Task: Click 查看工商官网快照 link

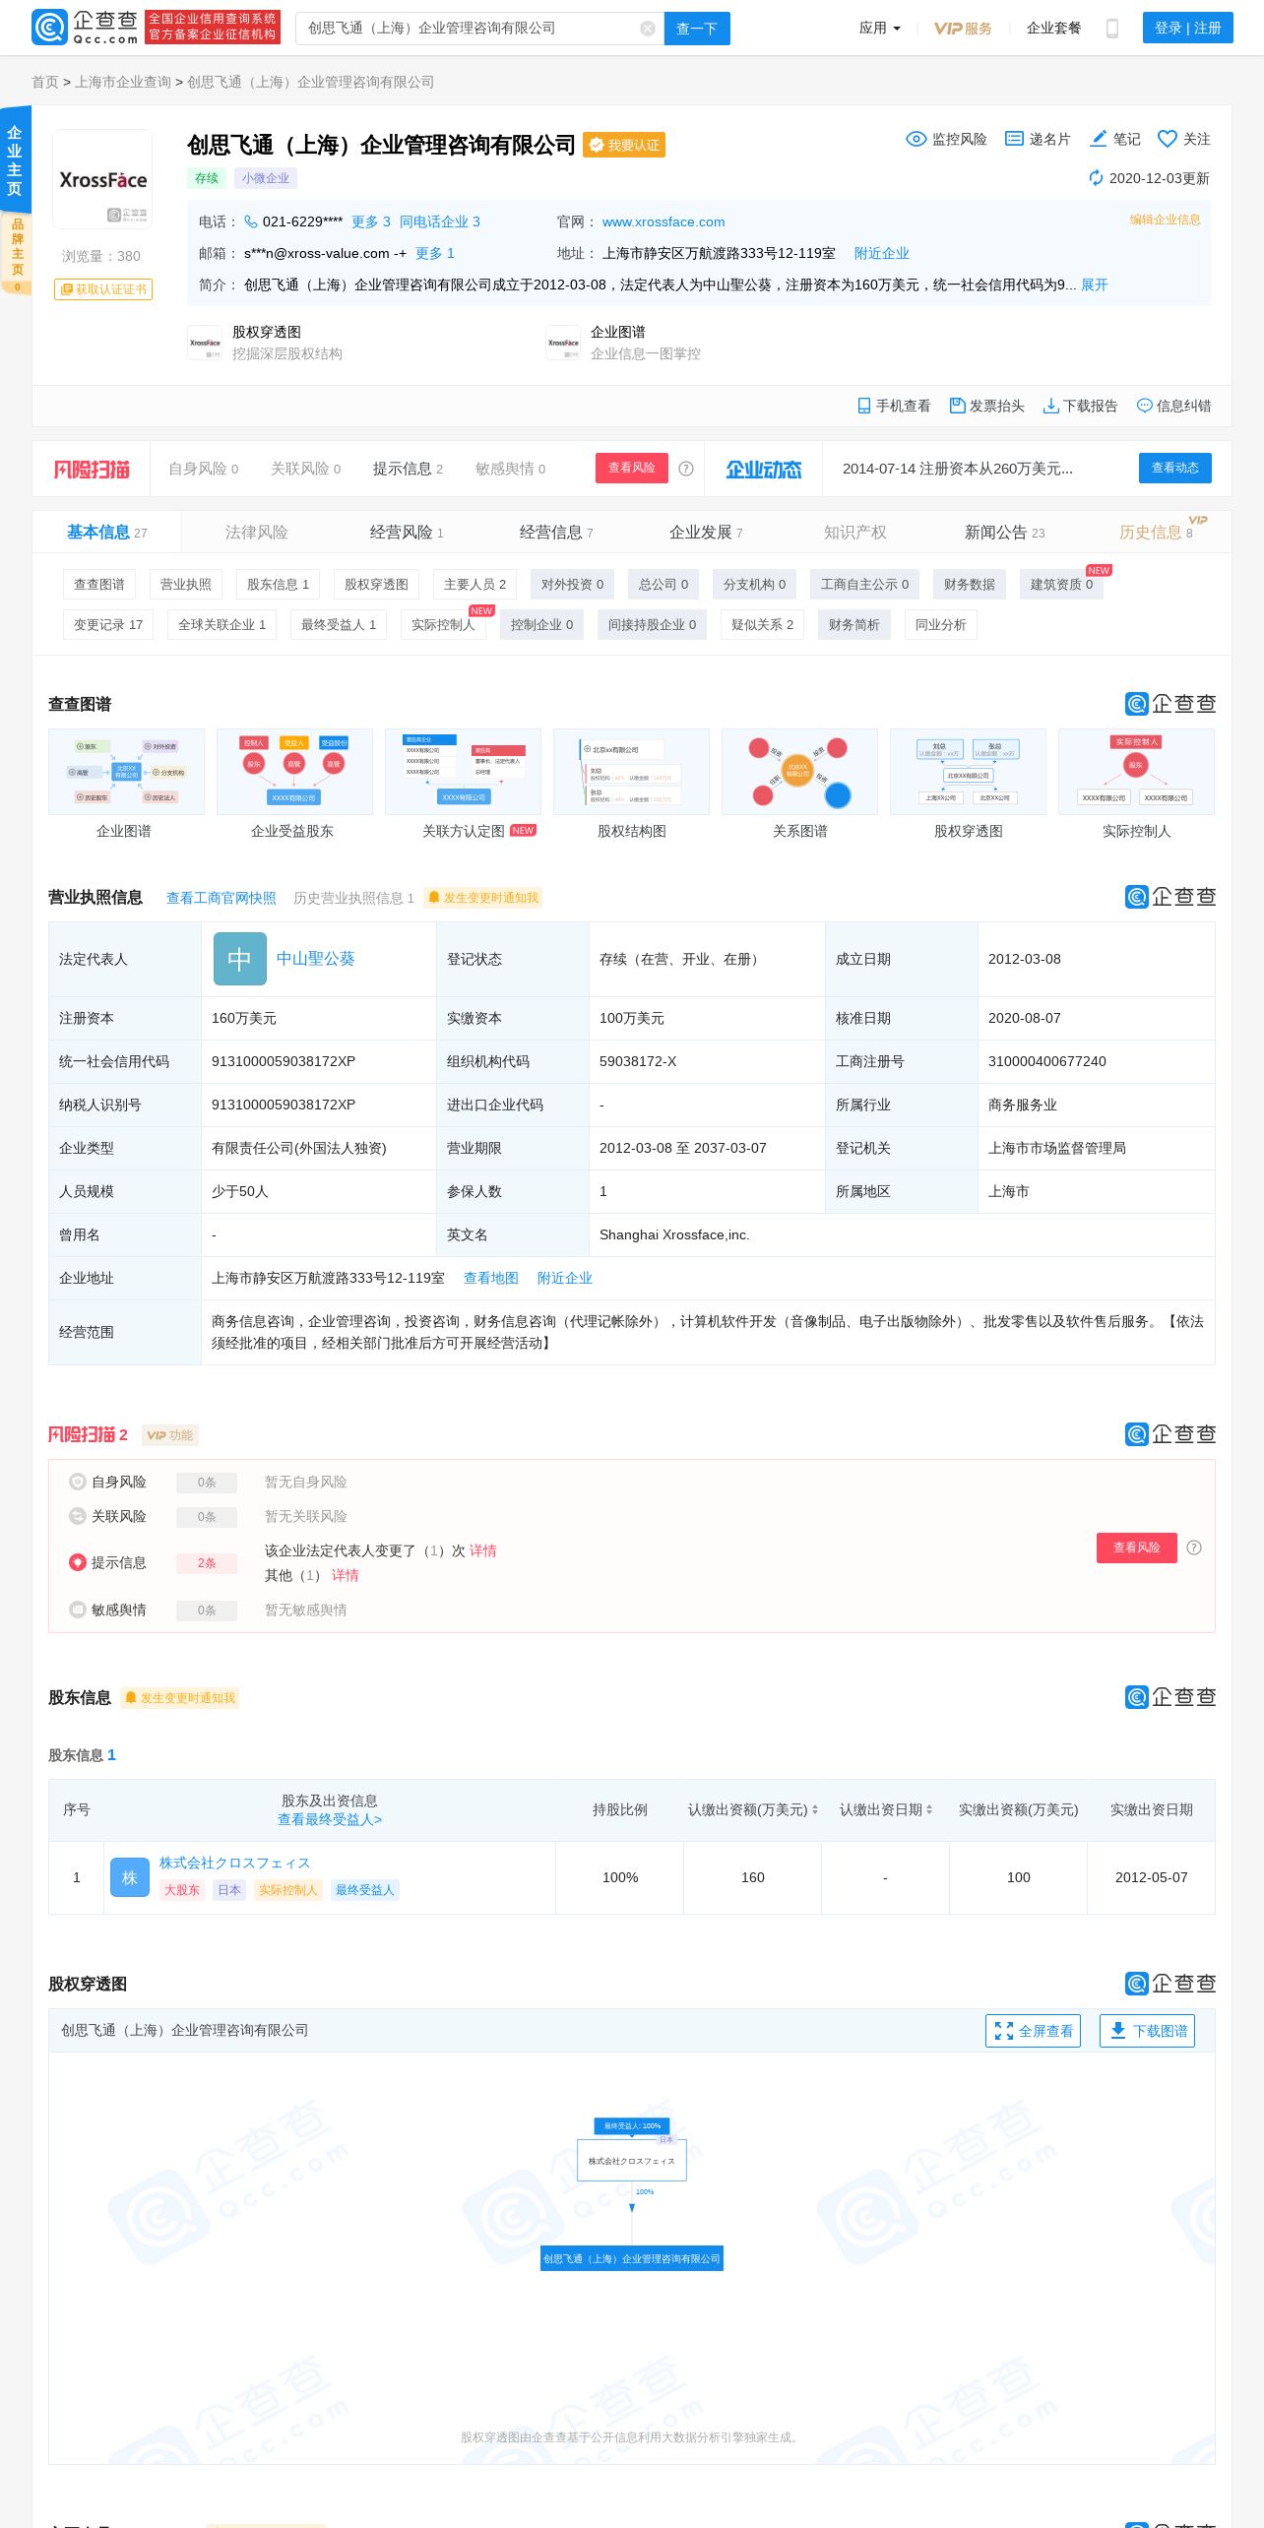Action: [221, 898]
